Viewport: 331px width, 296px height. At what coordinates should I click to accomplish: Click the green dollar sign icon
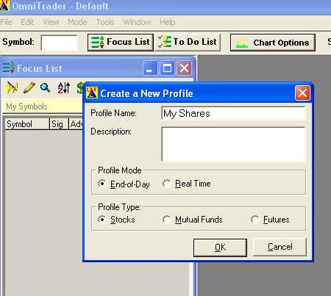point(79,87)
